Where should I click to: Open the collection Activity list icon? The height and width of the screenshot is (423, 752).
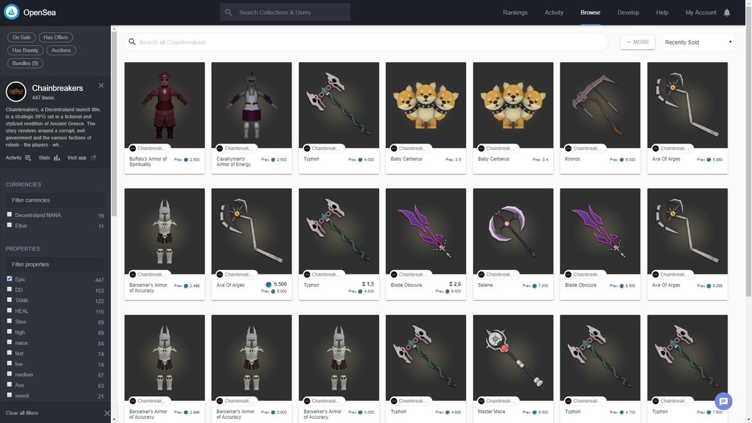[28, 158]
